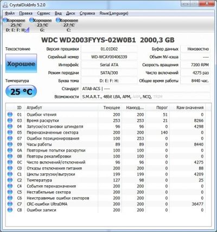Click the Serial ATA interface field
Image resolution: width=217 pixels, height=232 pixels.
click(109, 65)
